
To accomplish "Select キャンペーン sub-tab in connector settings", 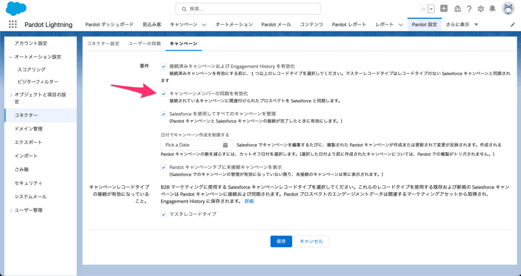I will click(x=183, y=44).
